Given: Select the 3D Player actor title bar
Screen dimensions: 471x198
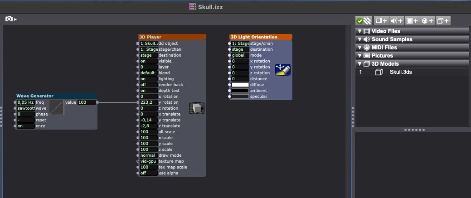Looking at the screenshot, I should [x=172, y=37].
